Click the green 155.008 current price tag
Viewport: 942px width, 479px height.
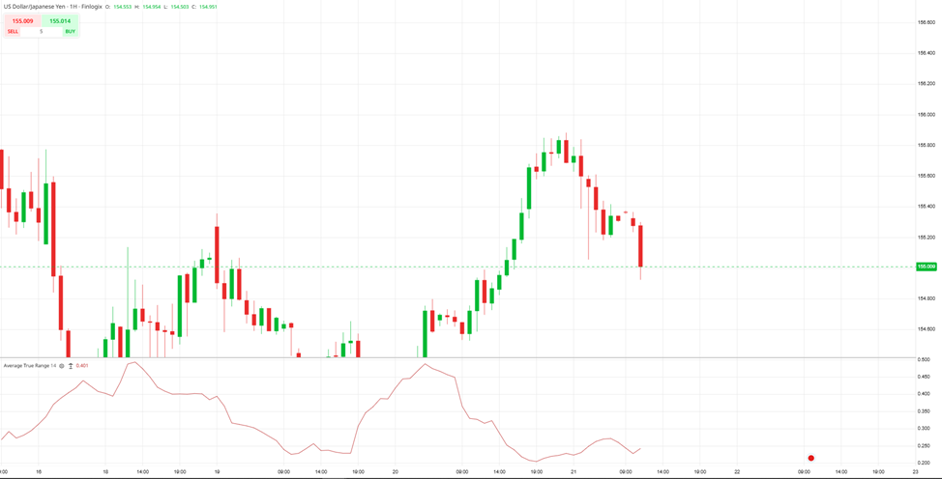click(927, 267)
